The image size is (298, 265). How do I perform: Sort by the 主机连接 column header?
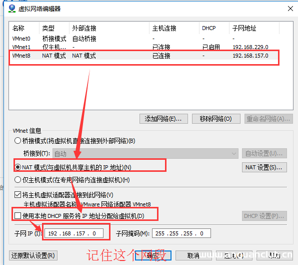(x=174, y=28)
